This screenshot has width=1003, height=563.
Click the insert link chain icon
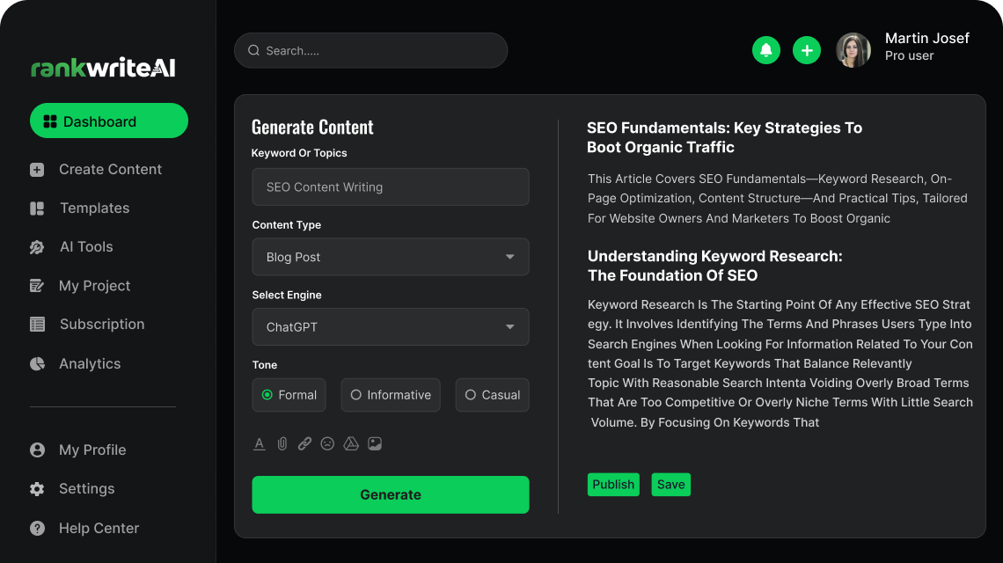tap(304, 444)
